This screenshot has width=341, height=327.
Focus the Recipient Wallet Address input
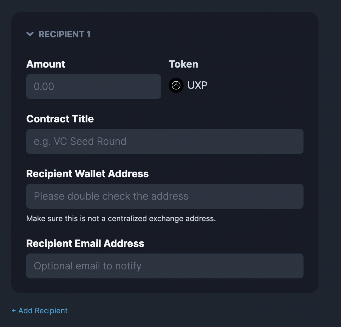[165, 196]
